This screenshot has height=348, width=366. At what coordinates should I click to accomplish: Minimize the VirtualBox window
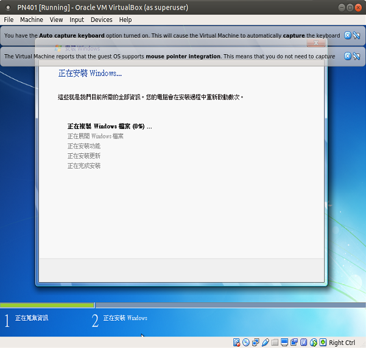pyautogui.click(x=342, y=8)
